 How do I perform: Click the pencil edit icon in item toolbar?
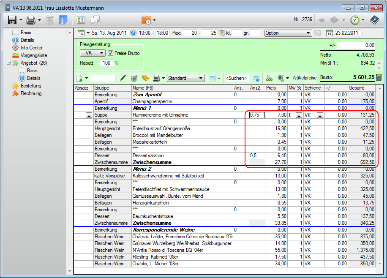coord(123,78)
